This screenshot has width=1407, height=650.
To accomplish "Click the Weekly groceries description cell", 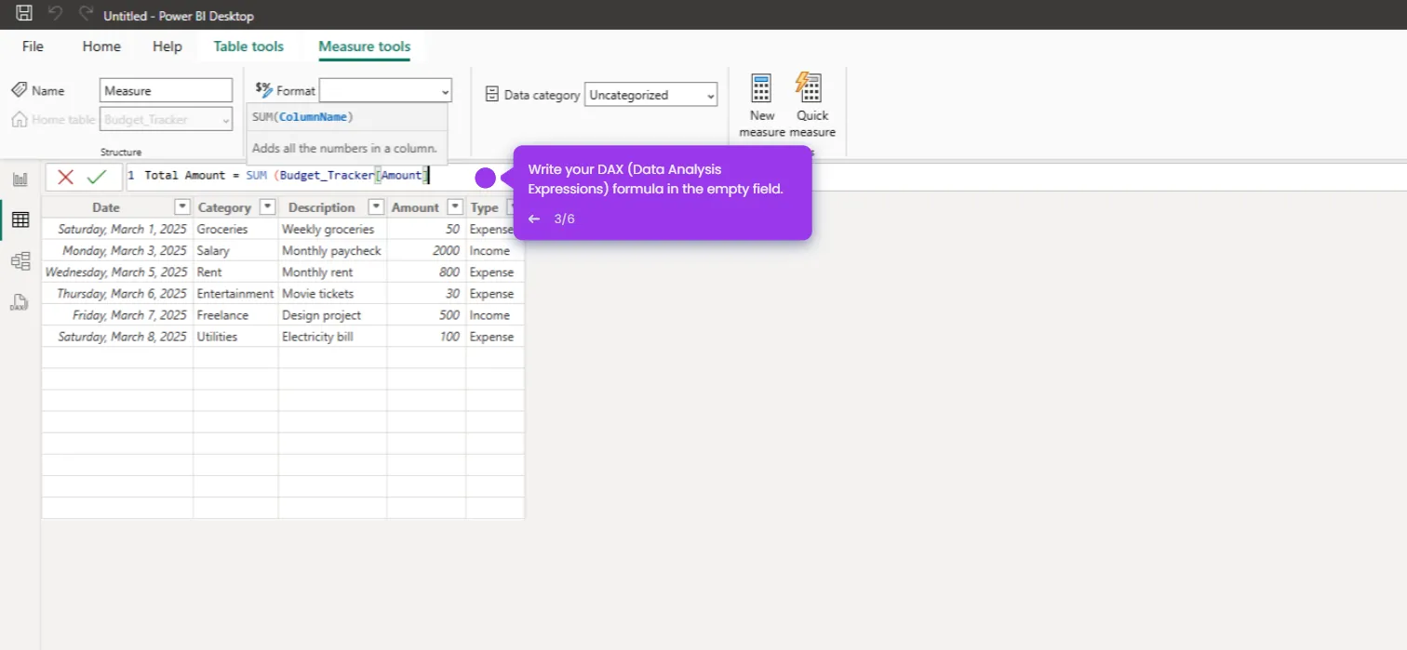I will (332, 229).
